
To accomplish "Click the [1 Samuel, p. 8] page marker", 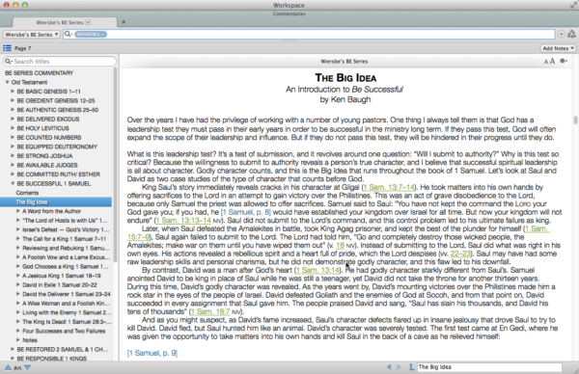I will pos(245,212).
